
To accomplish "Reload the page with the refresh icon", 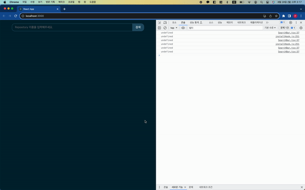I will pyautogui.click(x=16, y=16).
